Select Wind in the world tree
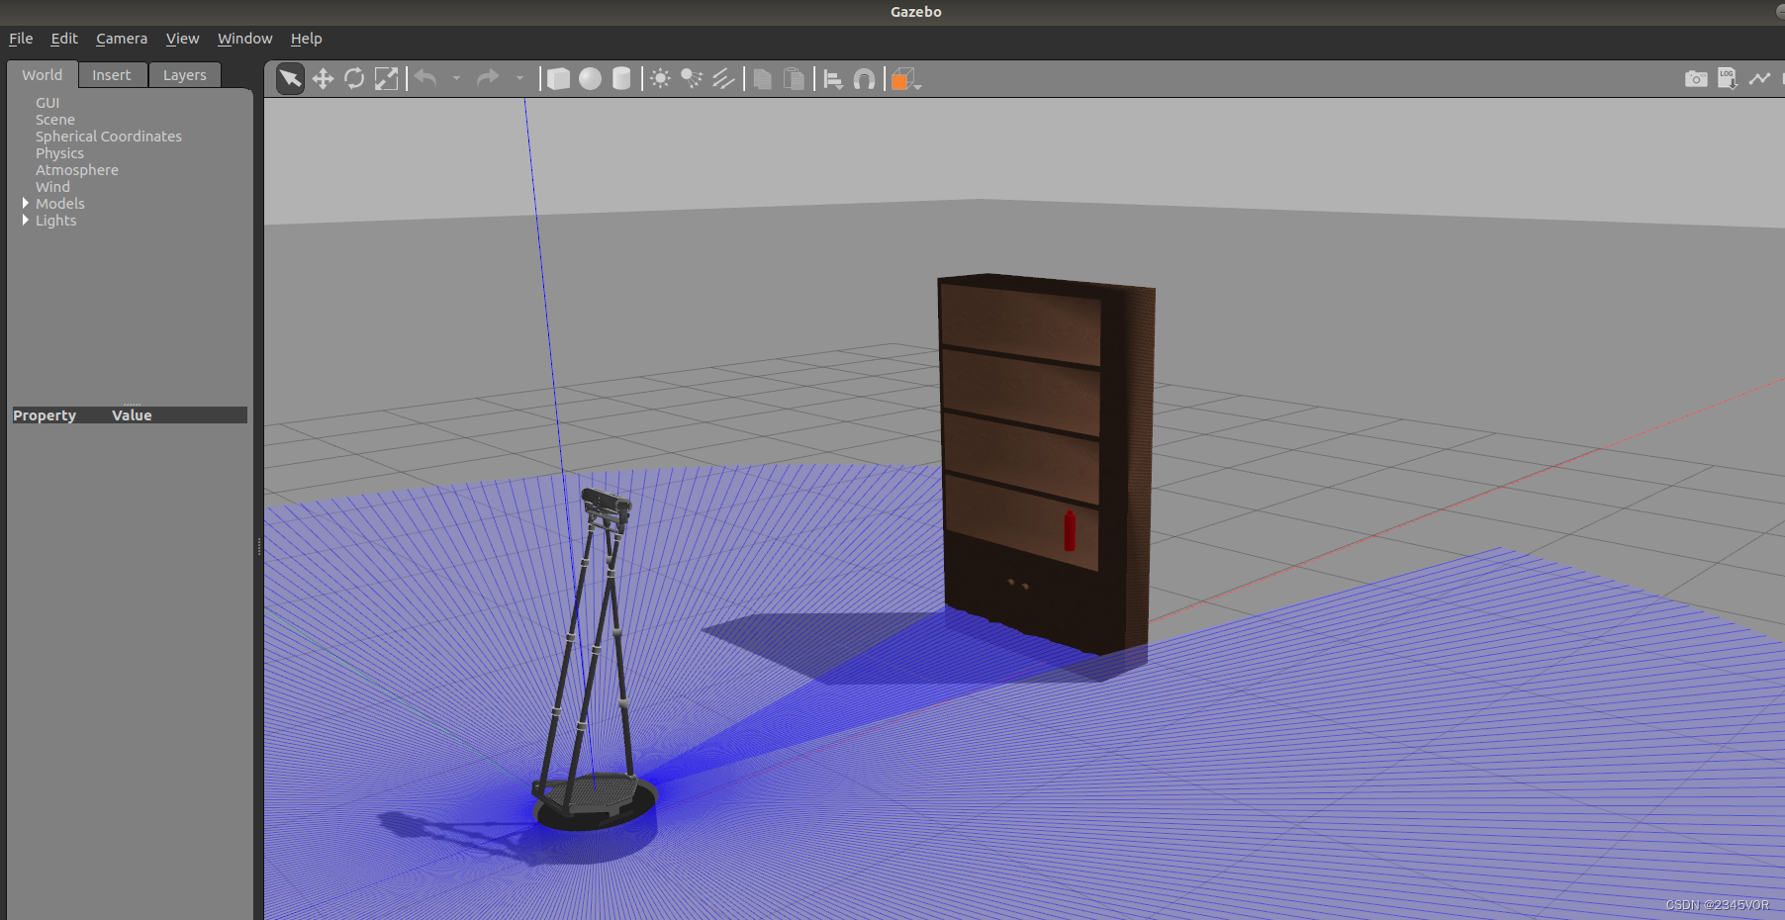Viewport: 1785px width, 920px height. (x=53, y=187)
